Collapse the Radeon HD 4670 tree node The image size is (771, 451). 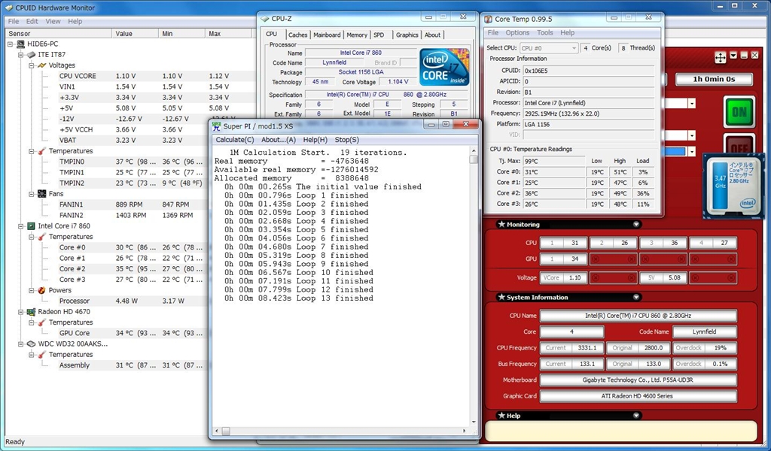(20, 312)
